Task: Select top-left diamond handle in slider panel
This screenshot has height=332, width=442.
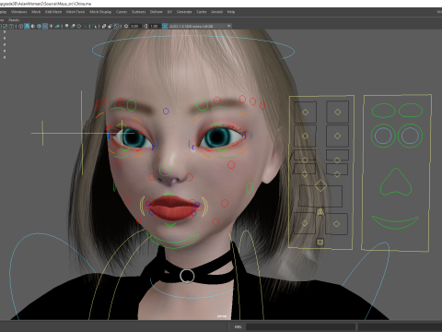Action: [x=305, y=112]
